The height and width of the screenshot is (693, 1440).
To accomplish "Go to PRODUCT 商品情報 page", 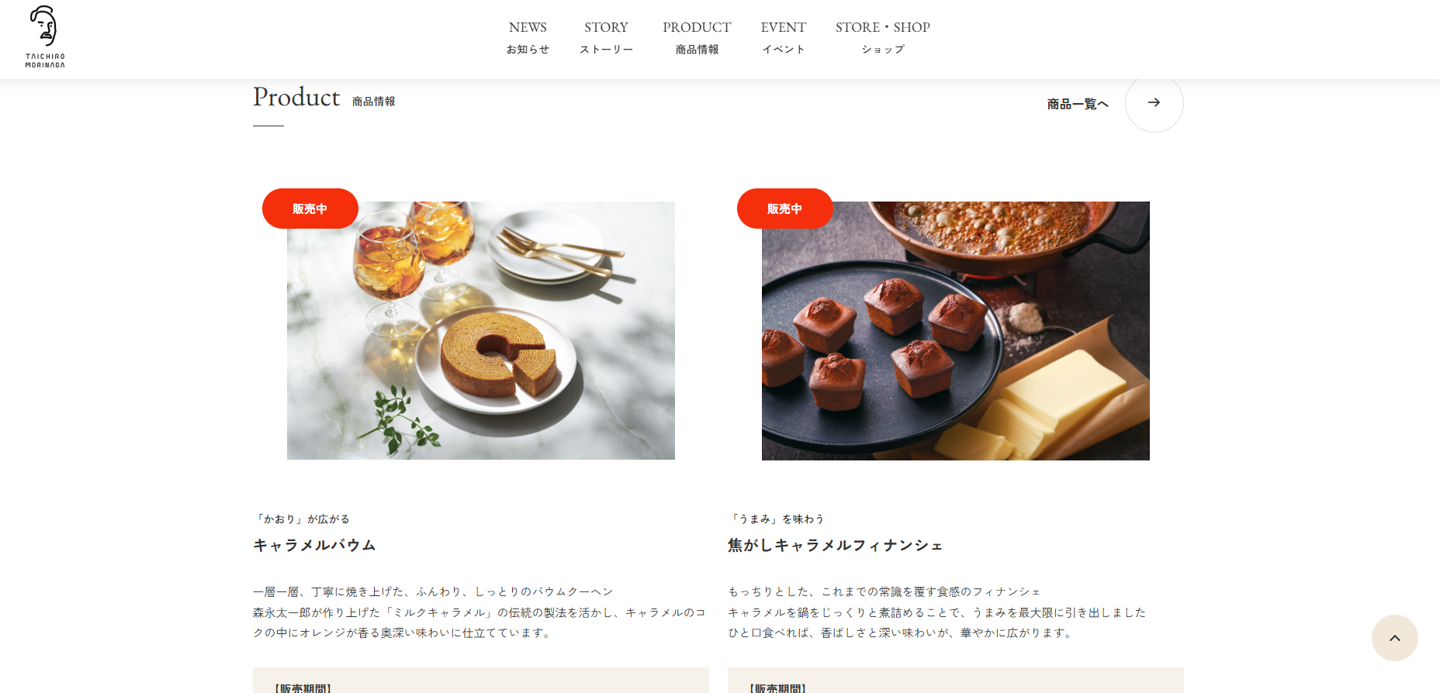I will [697, 37].
